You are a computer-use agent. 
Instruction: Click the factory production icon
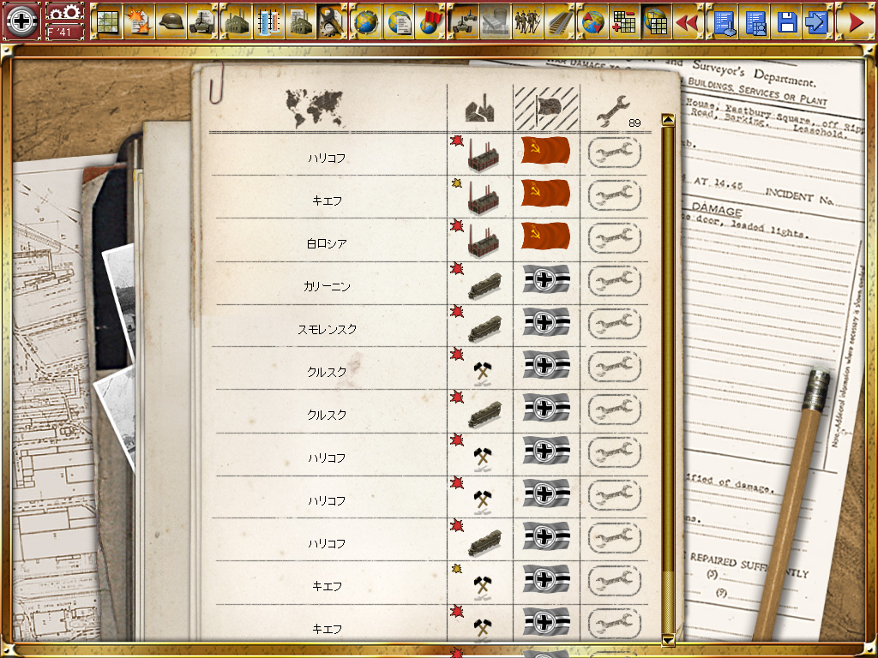[237, 21]
